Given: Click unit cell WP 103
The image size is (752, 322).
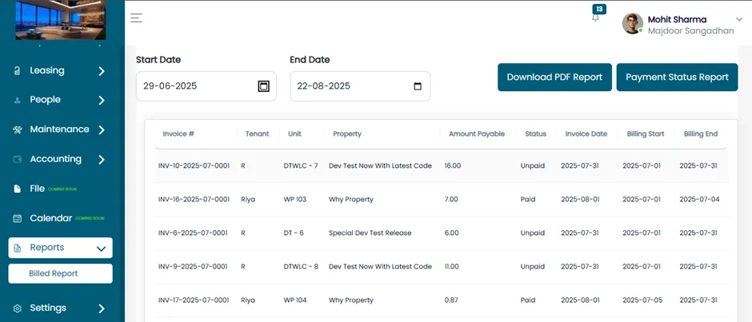Looking at the screenshot, I should [x=295, y=199].
